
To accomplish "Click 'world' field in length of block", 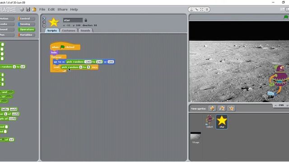I will 12,119.
